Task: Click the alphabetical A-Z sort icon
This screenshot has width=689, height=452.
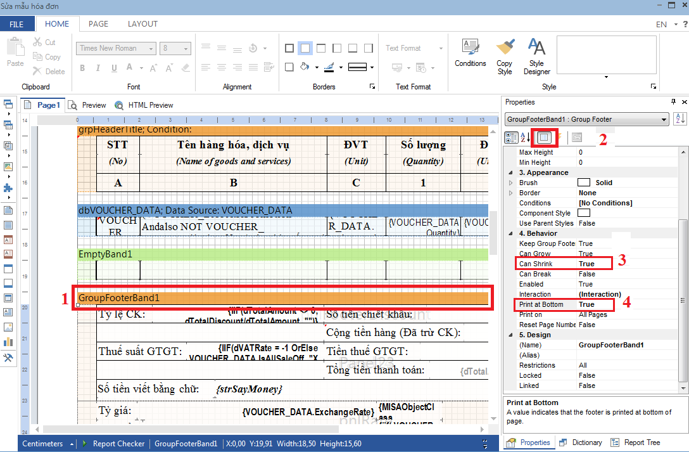Action: click(x=525, y=138)
